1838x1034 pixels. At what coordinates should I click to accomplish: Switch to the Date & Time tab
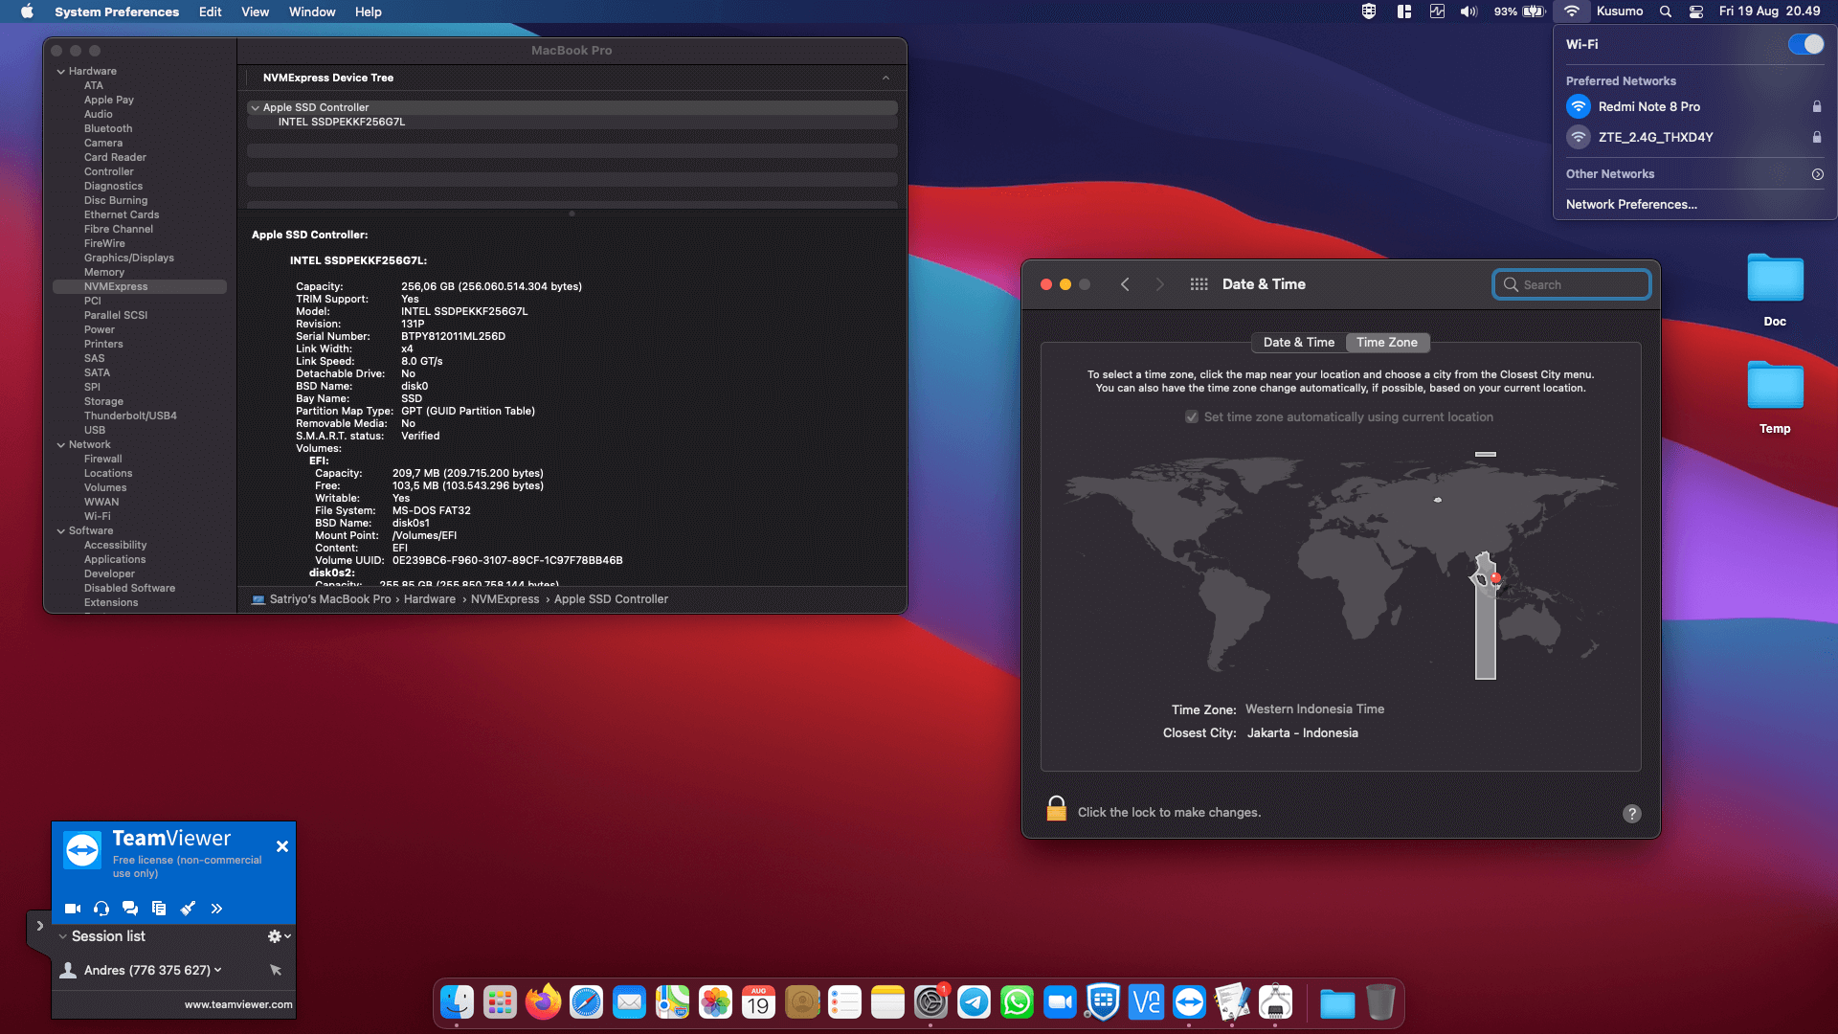[1298, 342]
